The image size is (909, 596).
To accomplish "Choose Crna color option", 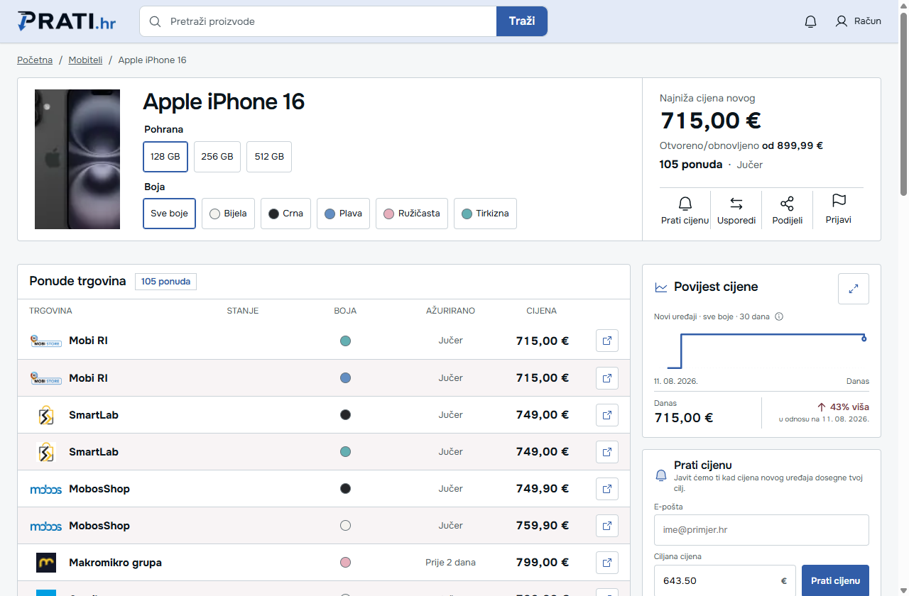I will tap(285, 214).
